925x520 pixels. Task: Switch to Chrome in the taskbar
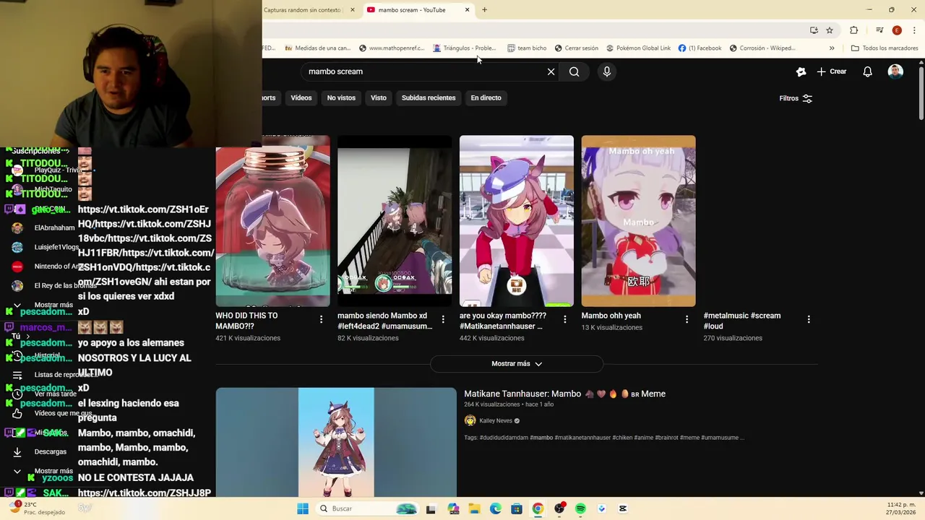538,508
